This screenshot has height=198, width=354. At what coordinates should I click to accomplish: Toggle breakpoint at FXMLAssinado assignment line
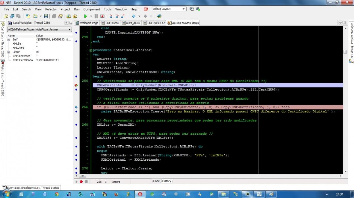click(x=76, y=155)
